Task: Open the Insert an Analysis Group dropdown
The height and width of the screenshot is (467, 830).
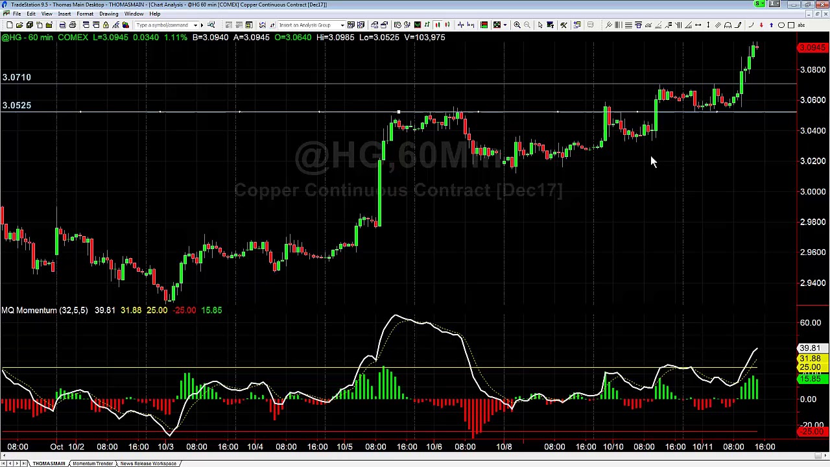Action: pyautogui.click(x=342, y=25)
